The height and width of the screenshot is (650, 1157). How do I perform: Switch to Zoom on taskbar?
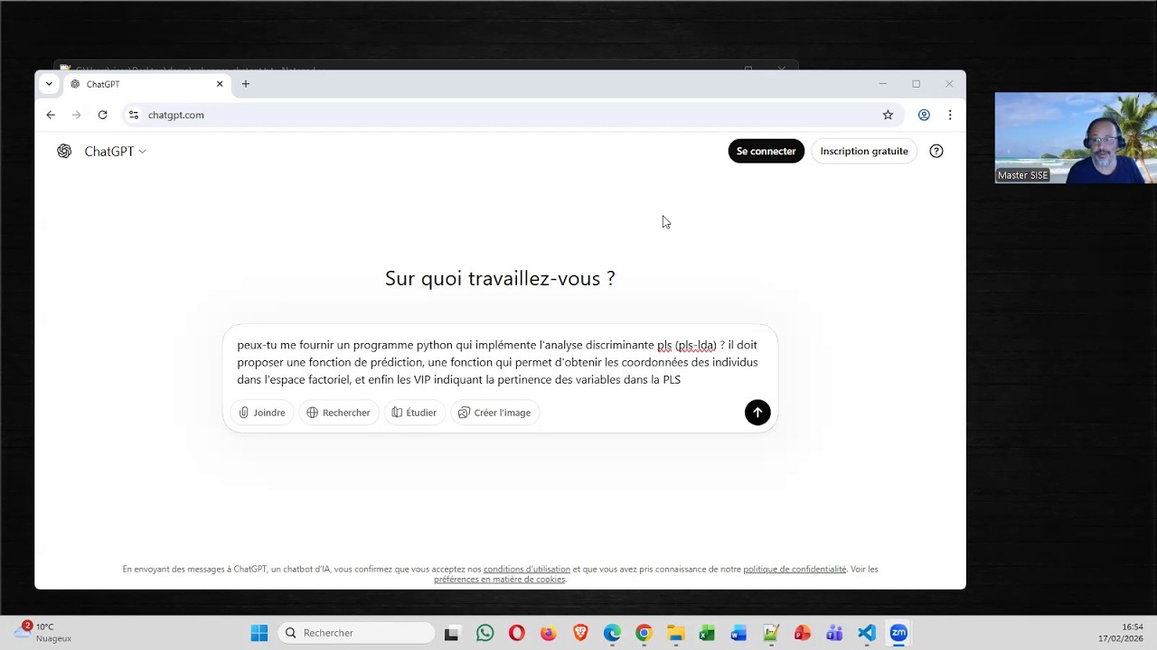point(898,633)
